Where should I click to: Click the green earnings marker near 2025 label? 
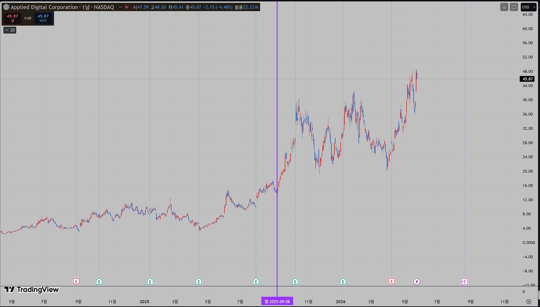150,281
